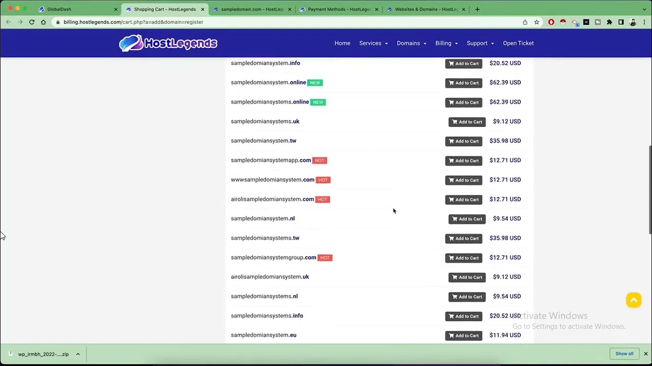The image size is (652, 366).
Task: Open the Support dropdown menu
Action: coord(480,43)
